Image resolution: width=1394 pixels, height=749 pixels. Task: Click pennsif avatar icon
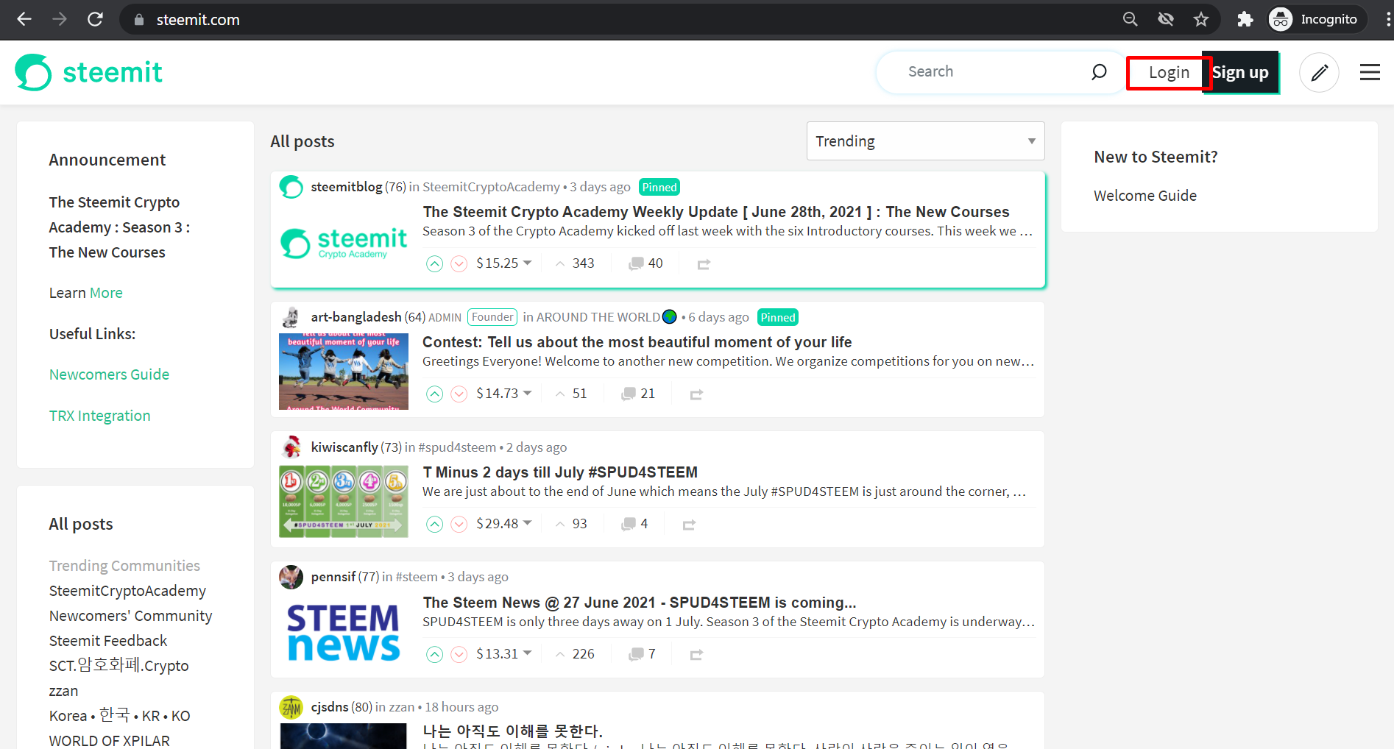click(x=291, y=577)
